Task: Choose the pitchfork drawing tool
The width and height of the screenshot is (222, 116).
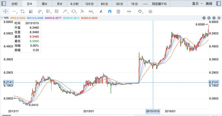Action: 82,11
